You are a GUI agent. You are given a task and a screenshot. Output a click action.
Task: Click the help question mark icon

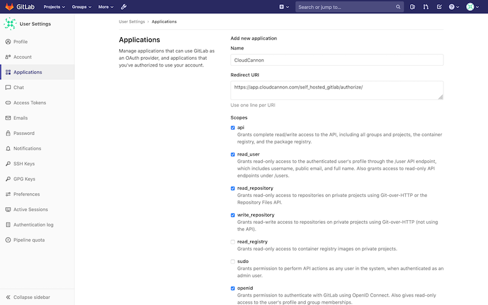tap(451, 7)
